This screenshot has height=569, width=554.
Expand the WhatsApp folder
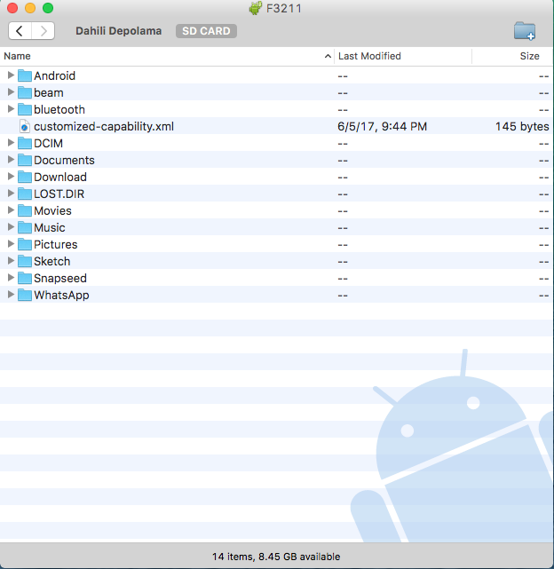coord(11,295)
